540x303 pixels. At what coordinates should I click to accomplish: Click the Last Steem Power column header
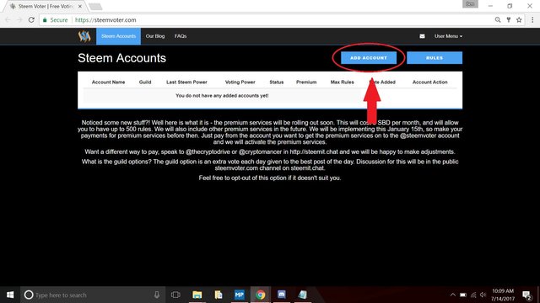point(186,82)
